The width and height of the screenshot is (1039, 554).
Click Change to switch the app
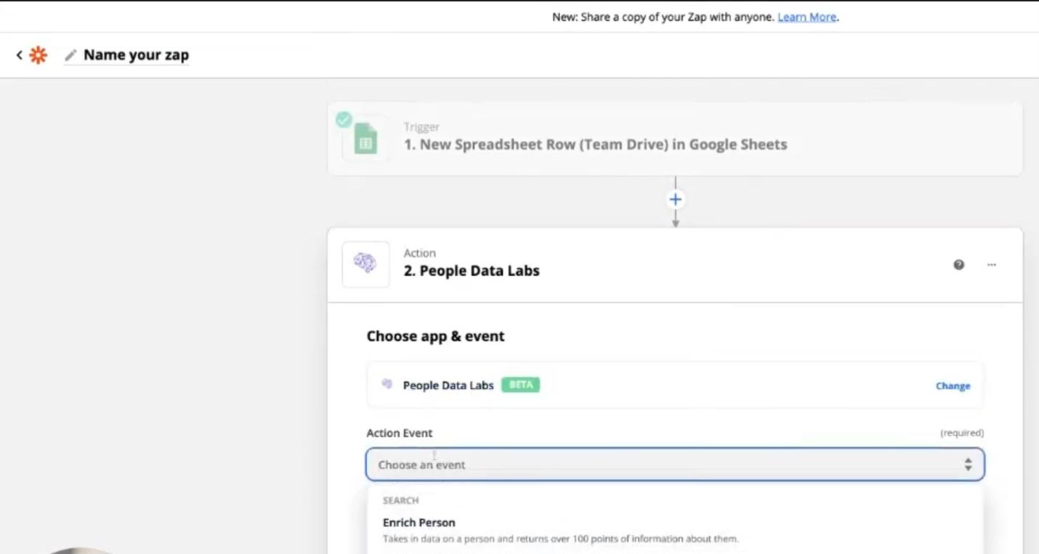[953, 386]
